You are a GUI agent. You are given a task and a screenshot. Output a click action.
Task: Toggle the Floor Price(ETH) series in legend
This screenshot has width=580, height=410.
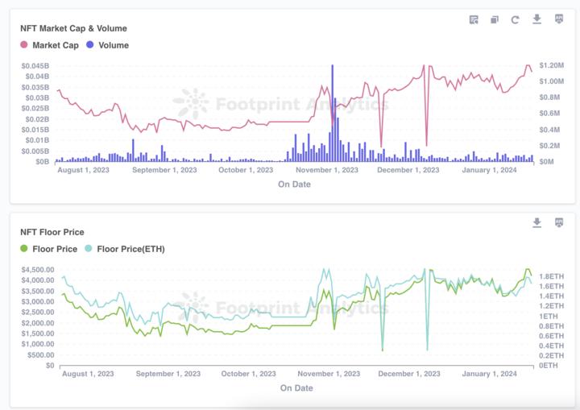click(x=130, y=249)
